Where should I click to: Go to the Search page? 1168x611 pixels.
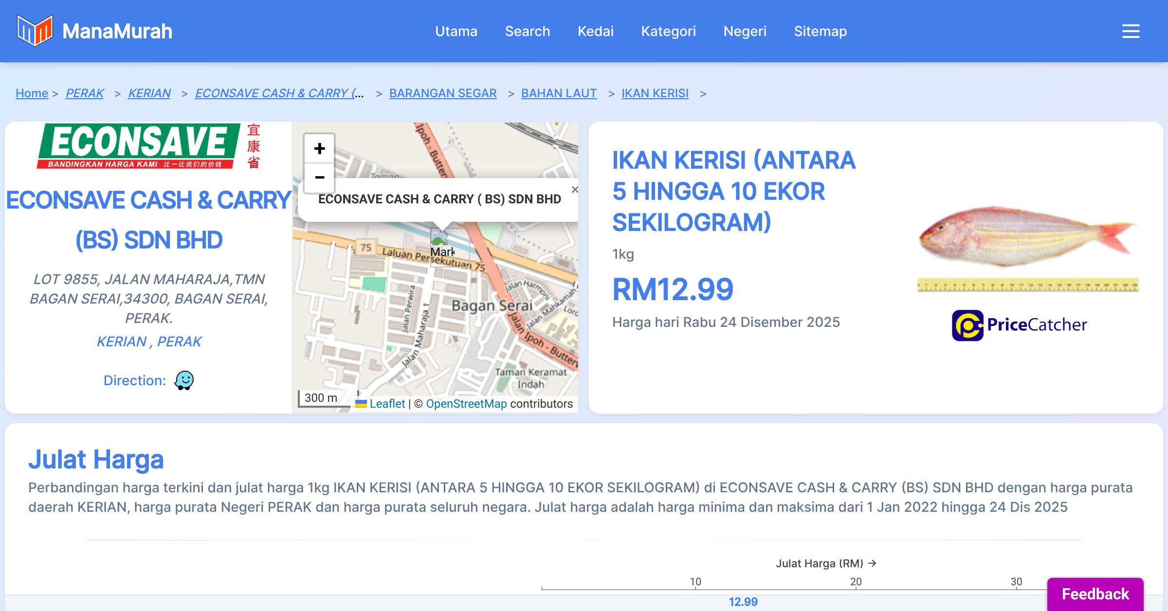coord(527,31)
